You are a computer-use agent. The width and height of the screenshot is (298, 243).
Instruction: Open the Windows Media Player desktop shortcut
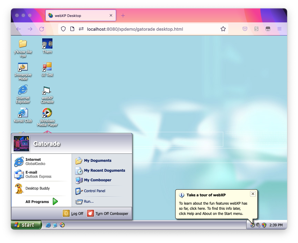(x=47, y=113)
